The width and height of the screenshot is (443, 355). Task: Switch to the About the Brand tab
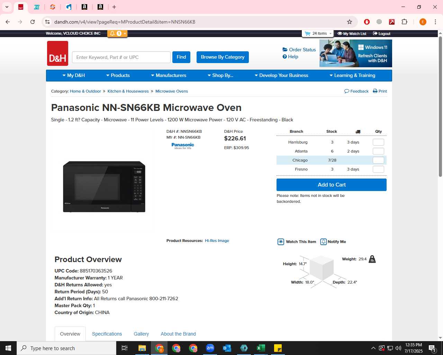[178, 334]
